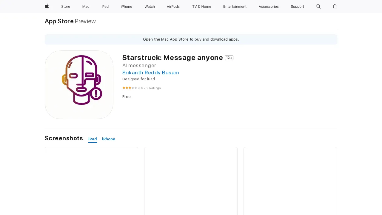This screenshot has width=382, height=215.
Task: Click the Apple logo icon
Action: [47, 6]
